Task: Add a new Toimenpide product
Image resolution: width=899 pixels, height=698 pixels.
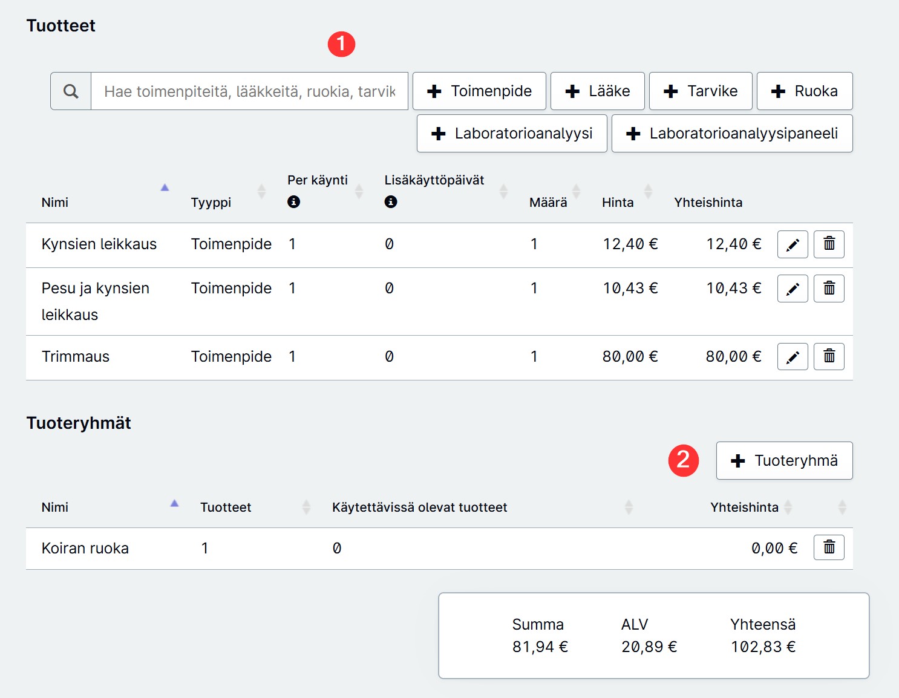Action: pyautogui.click(x=479, y=91)
